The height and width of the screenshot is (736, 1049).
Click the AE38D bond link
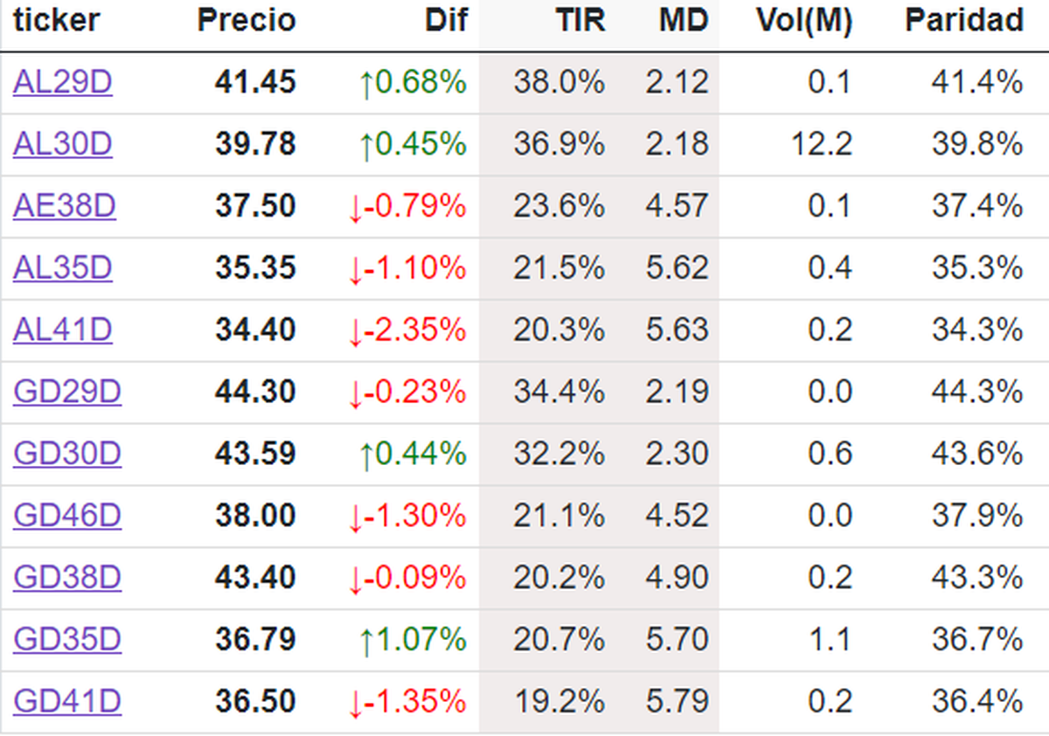point(65,206)
